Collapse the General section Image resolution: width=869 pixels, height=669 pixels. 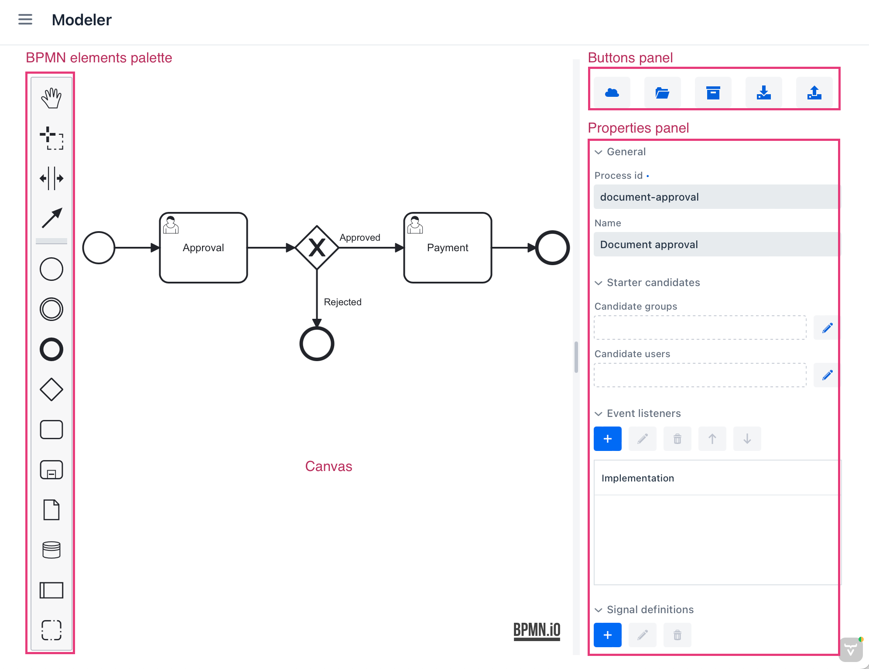pyautogui.click(x=599, y=152)
